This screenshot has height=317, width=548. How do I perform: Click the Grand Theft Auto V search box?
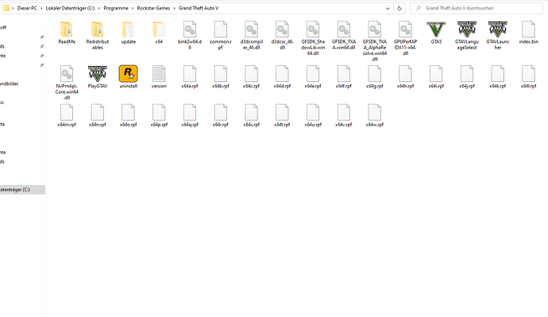pyautogui.click(x=477, y=8)
